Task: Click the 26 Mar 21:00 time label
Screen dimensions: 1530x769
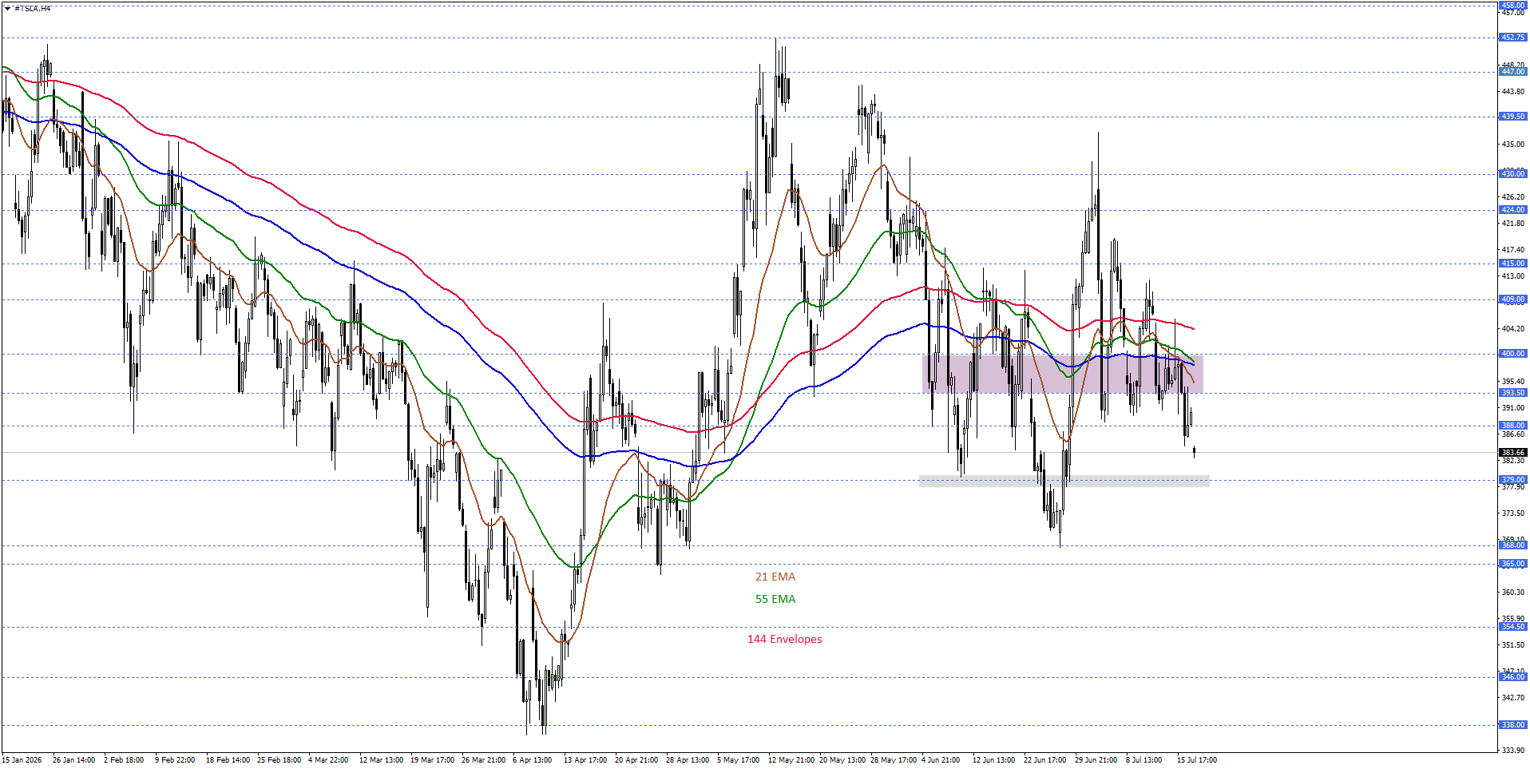Action: (x=483, y=760)
